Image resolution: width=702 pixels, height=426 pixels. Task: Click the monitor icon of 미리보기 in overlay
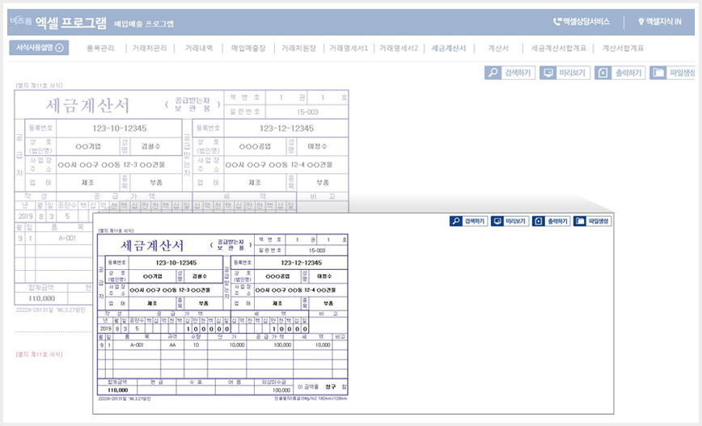tap(497, 221)
